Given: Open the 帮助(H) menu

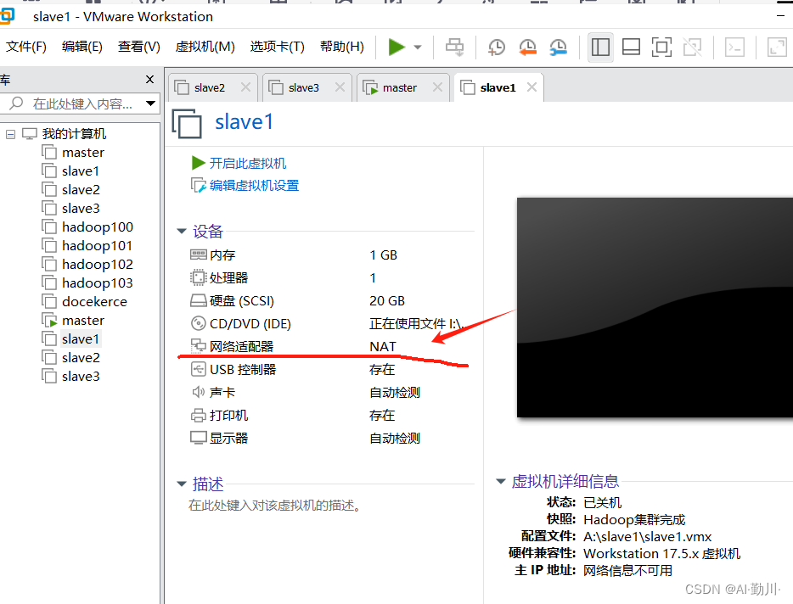Looking at the screenshot, I should pyautogui.click(x=342, y=47).
